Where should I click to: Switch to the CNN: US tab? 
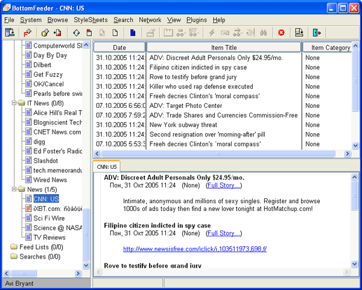pos(107,166)
